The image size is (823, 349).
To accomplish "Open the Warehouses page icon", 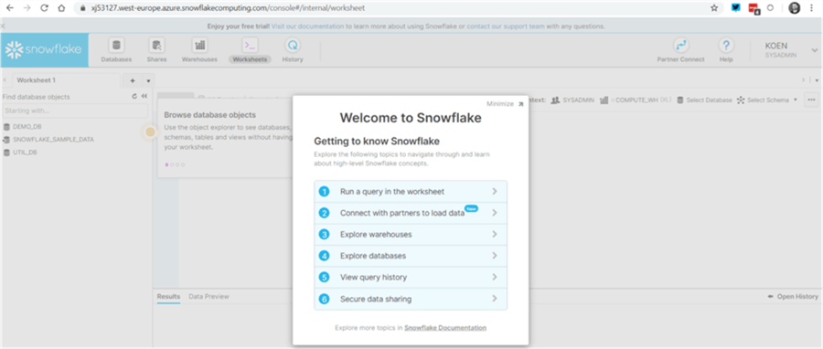I will [x=199, y=46].
